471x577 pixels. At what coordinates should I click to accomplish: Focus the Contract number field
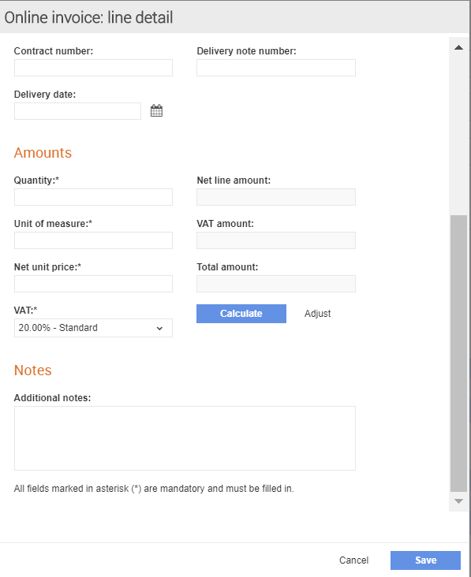click(93, 68)
